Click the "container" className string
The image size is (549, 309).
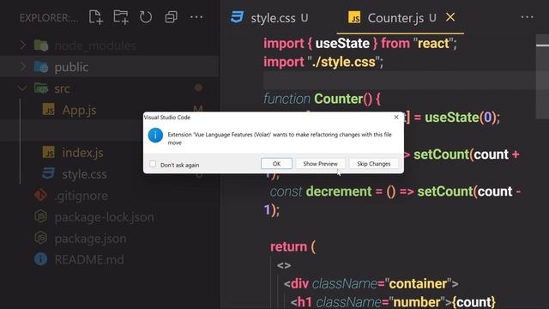point(418,284)
